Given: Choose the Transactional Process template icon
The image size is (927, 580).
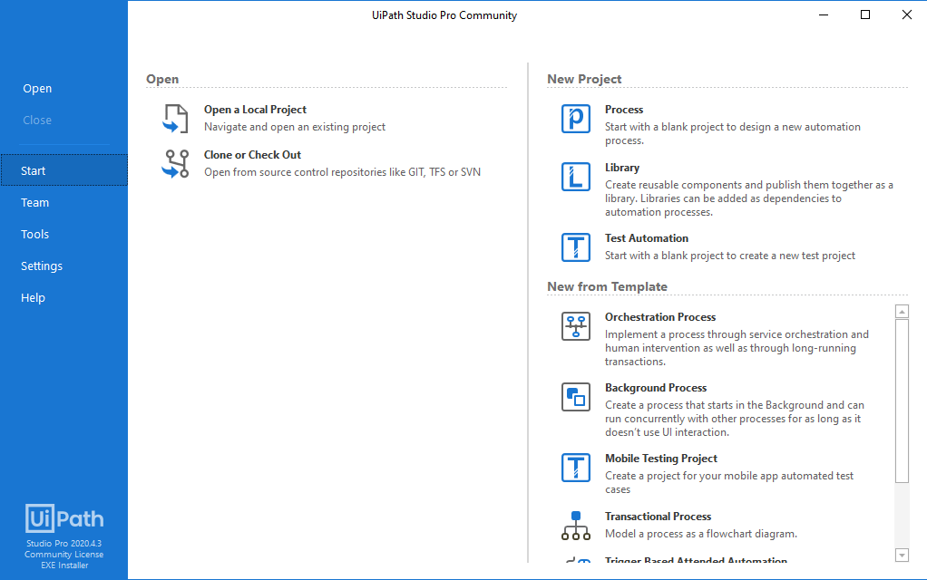Looking at the screenshot, I should [576, 526].
